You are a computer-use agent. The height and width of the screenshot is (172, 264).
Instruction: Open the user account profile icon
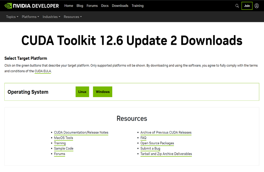(256, 6)
